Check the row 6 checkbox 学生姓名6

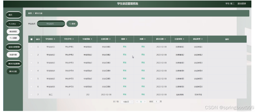click(x=31, y=87)
